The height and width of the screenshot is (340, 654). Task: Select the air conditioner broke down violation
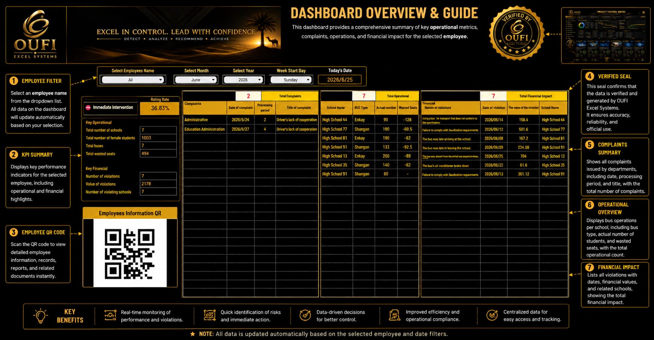coord(451,165)
